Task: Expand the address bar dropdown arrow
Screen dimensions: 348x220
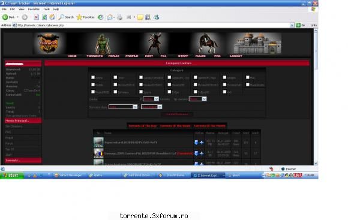Action: 292,25
